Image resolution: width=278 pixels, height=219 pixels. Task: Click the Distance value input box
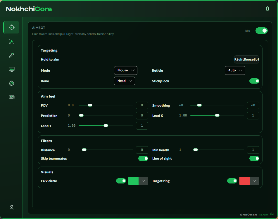point(142,150)
